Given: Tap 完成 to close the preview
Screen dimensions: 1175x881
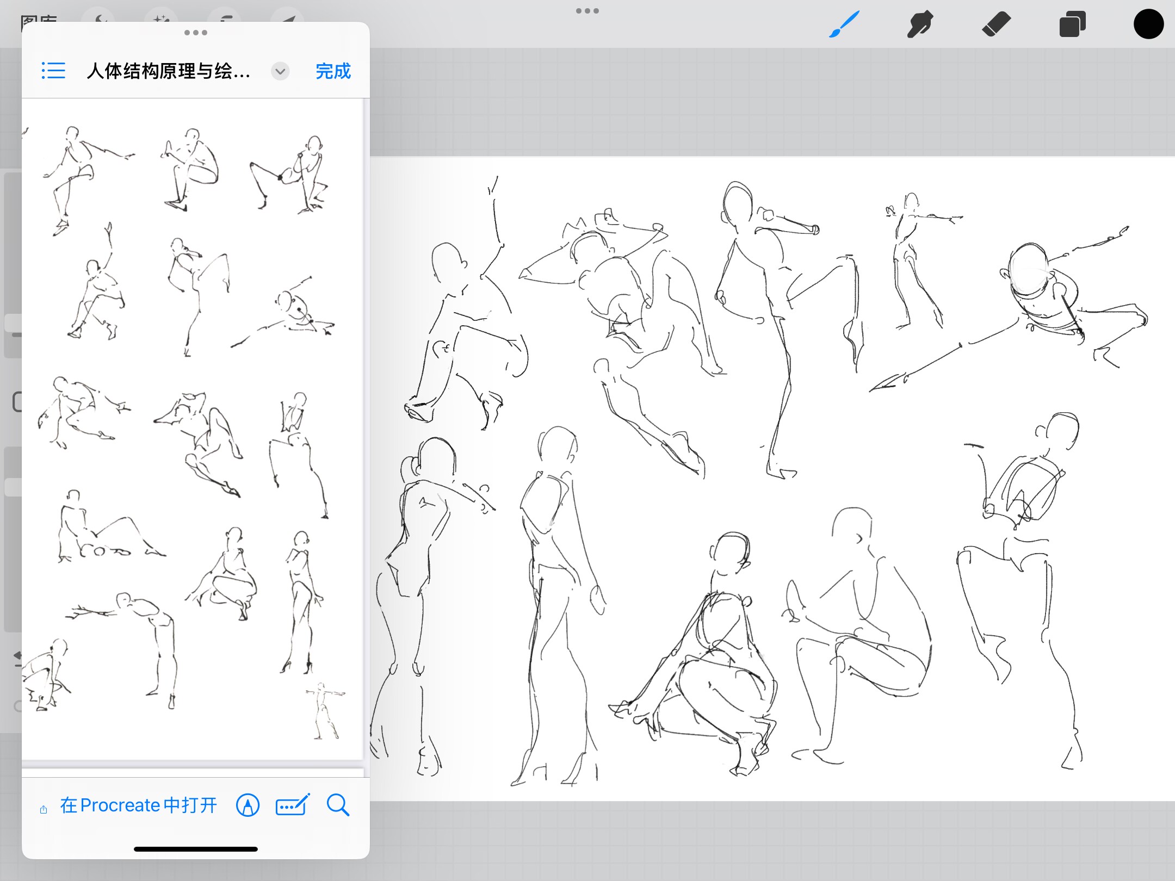Looking at the screenshot, I should pos(333,71).
